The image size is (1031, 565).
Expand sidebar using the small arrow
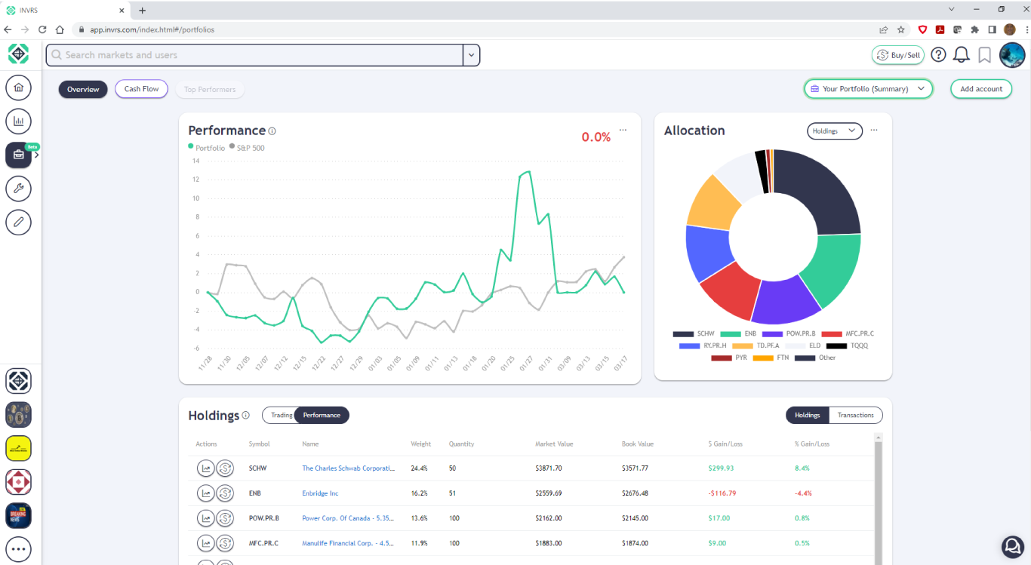[36, 155]
